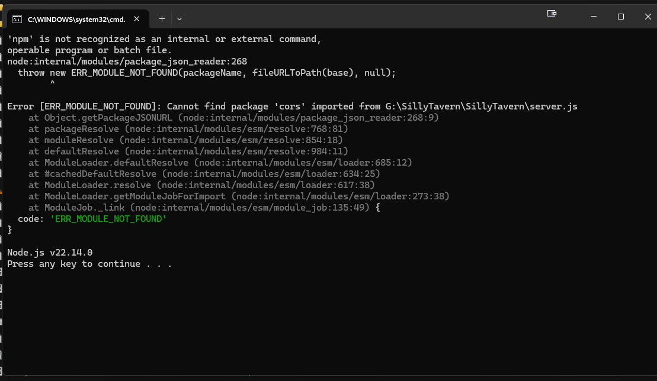Maximize the terminal window

pyautogui.click(x=620, y=17)
